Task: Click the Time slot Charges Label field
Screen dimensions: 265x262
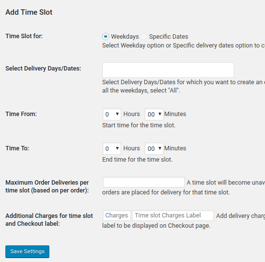Action: pyautogui.click(x=173, y=215)
